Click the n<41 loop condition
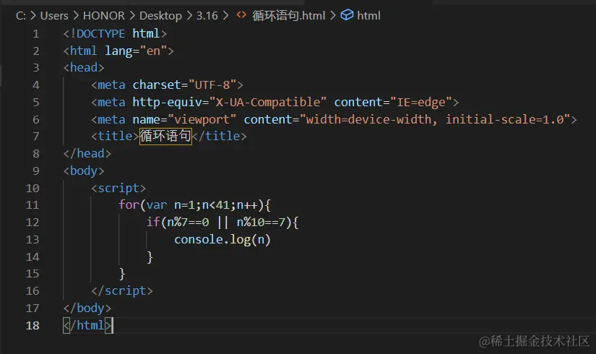Viewport: 596px width, 354px height. 215,205
